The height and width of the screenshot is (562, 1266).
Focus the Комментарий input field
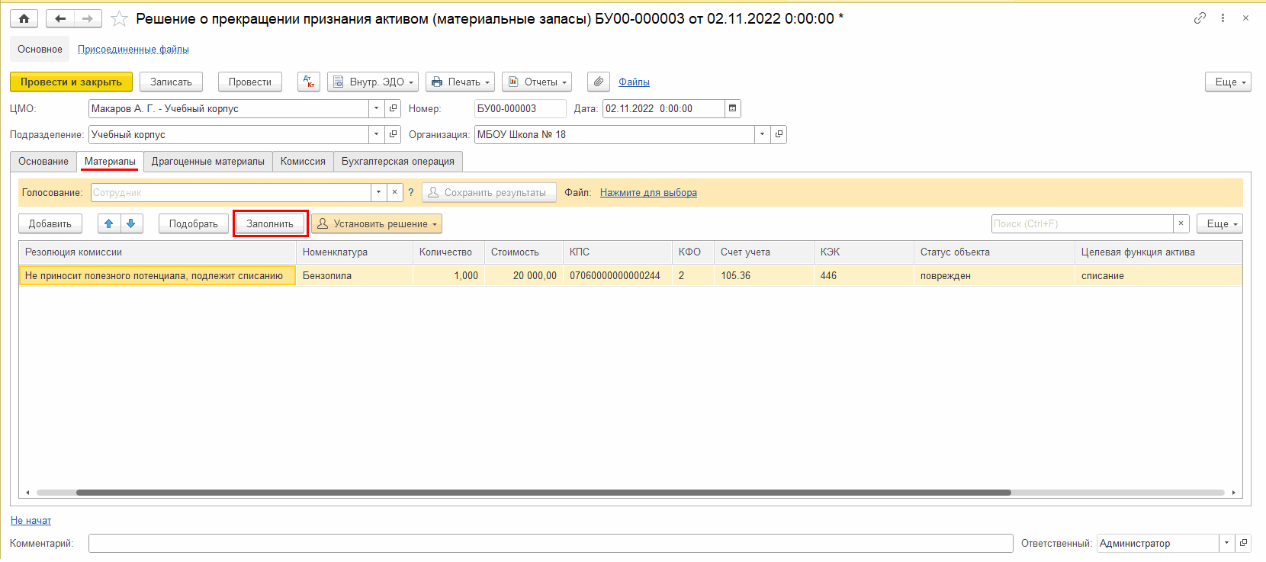coord(551,543)
